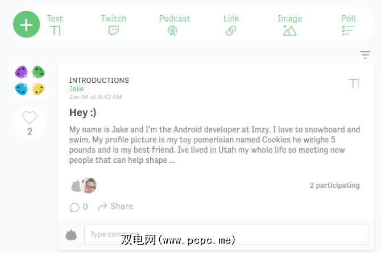This screenshot has width=381, height=253.
Task: Open Jake's author profile link
Action: coord(76,89)
